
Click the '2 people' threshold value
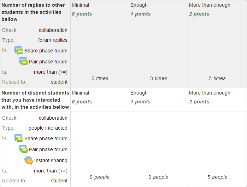click(x=158, y=177)
